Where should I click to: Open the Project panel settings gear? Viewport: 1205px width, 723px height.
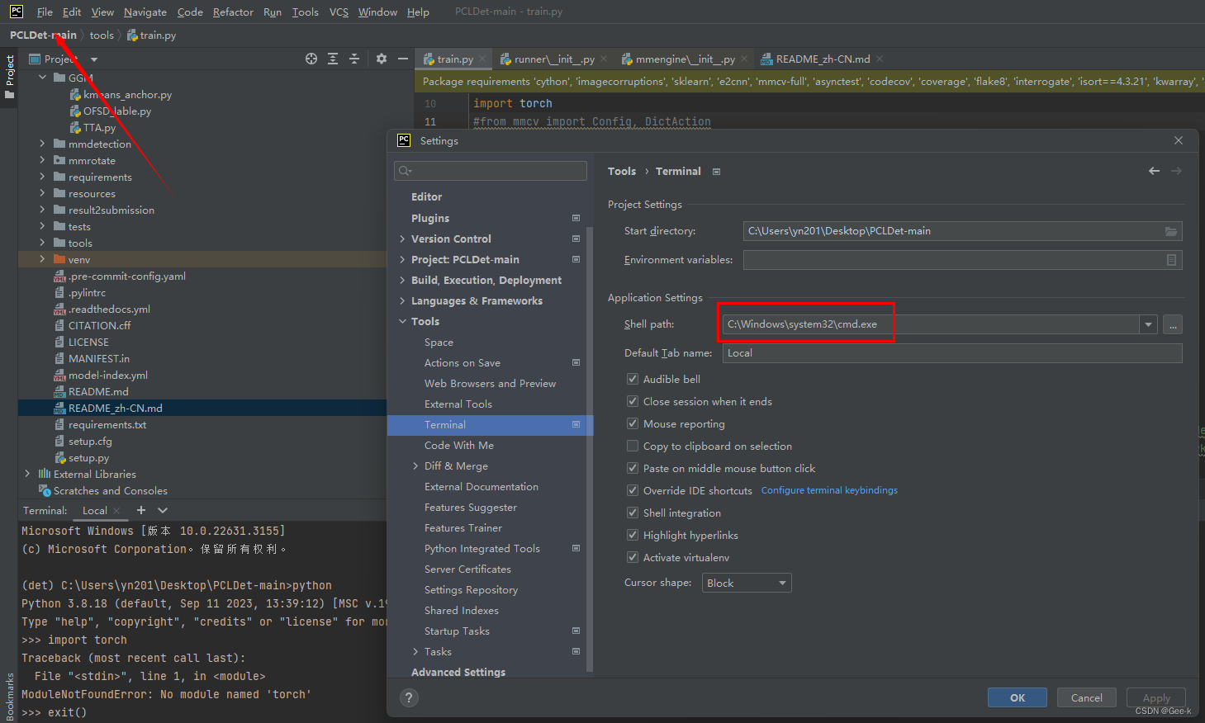(x=381, y=59)
